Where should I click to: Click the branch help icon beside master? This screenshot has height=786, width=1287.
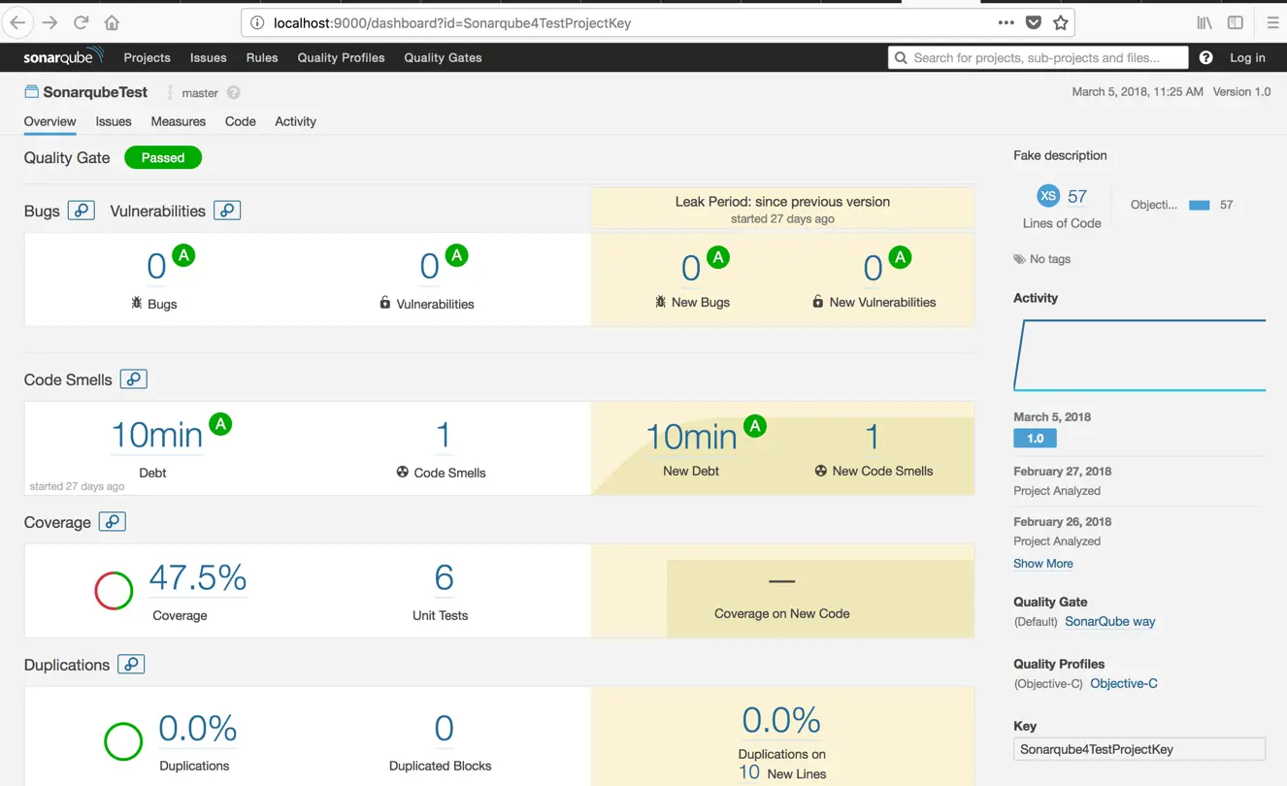[233, 93]
